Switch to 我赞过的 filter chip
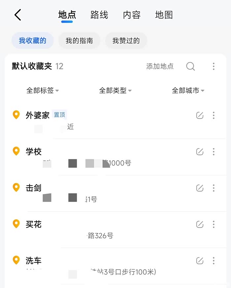231x288 pixels. pos(126,41)
